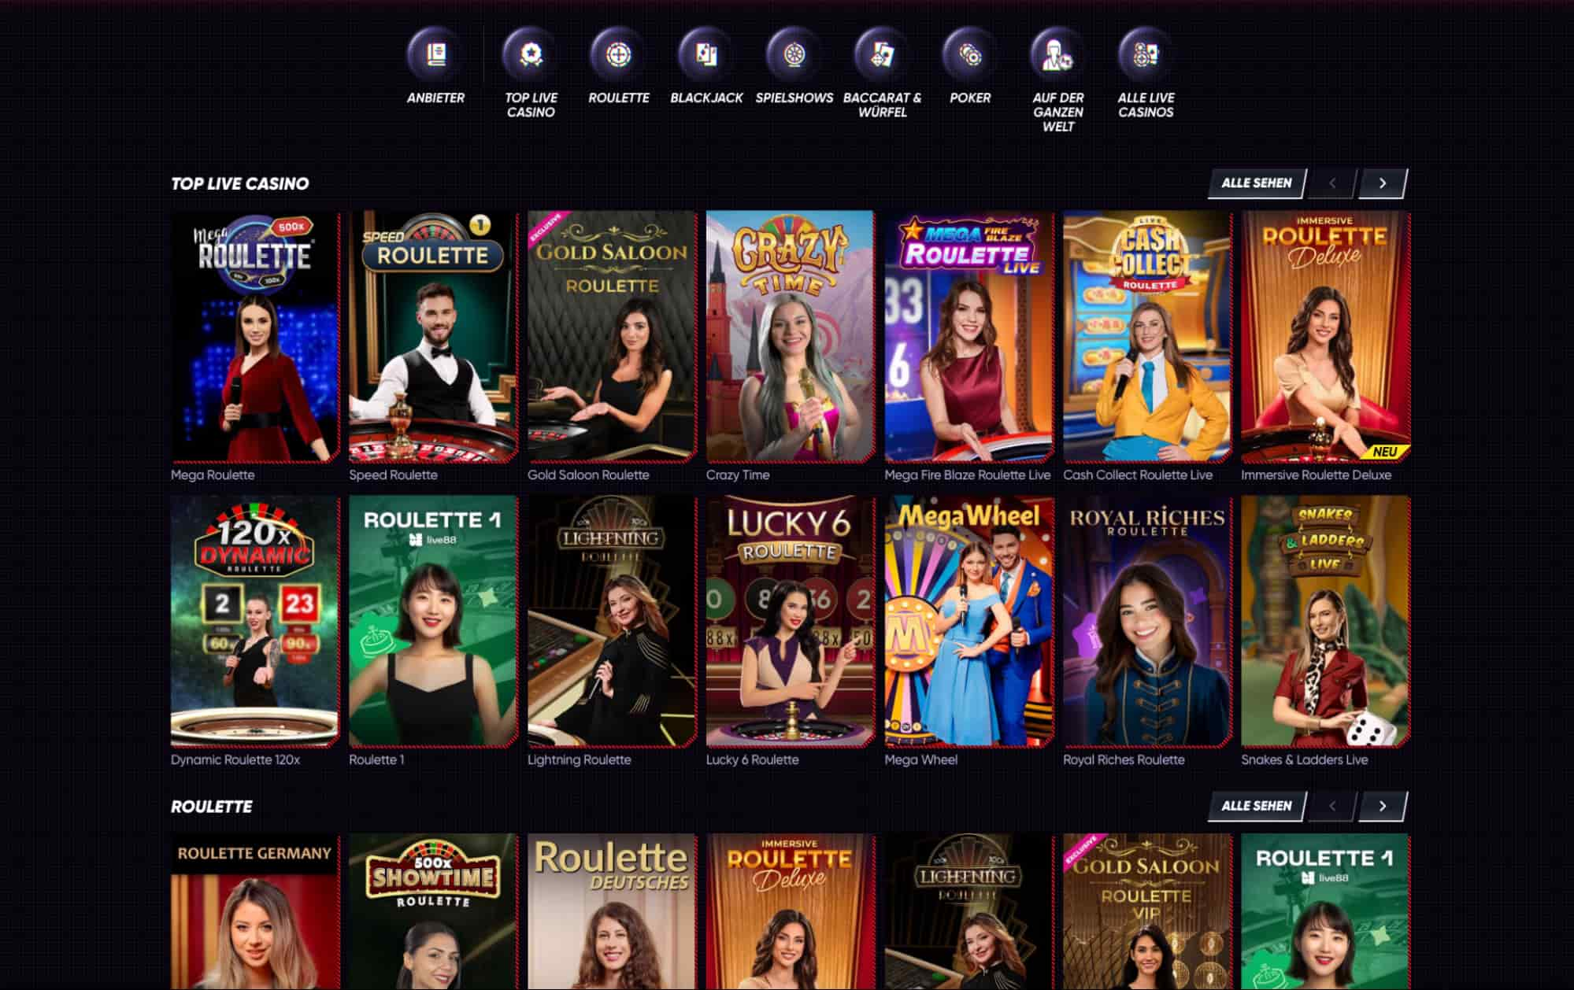Click the Speed Roulette caption text
This screenshot has width=1574, height=990.
[x=393, y=475]
